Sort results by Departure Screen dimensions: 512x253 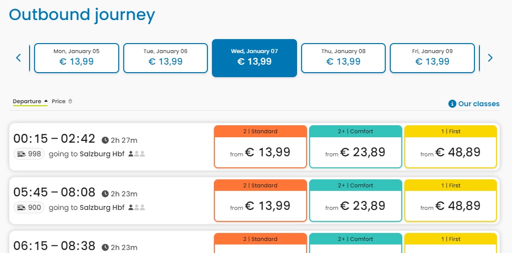click(x=27, y=101)
